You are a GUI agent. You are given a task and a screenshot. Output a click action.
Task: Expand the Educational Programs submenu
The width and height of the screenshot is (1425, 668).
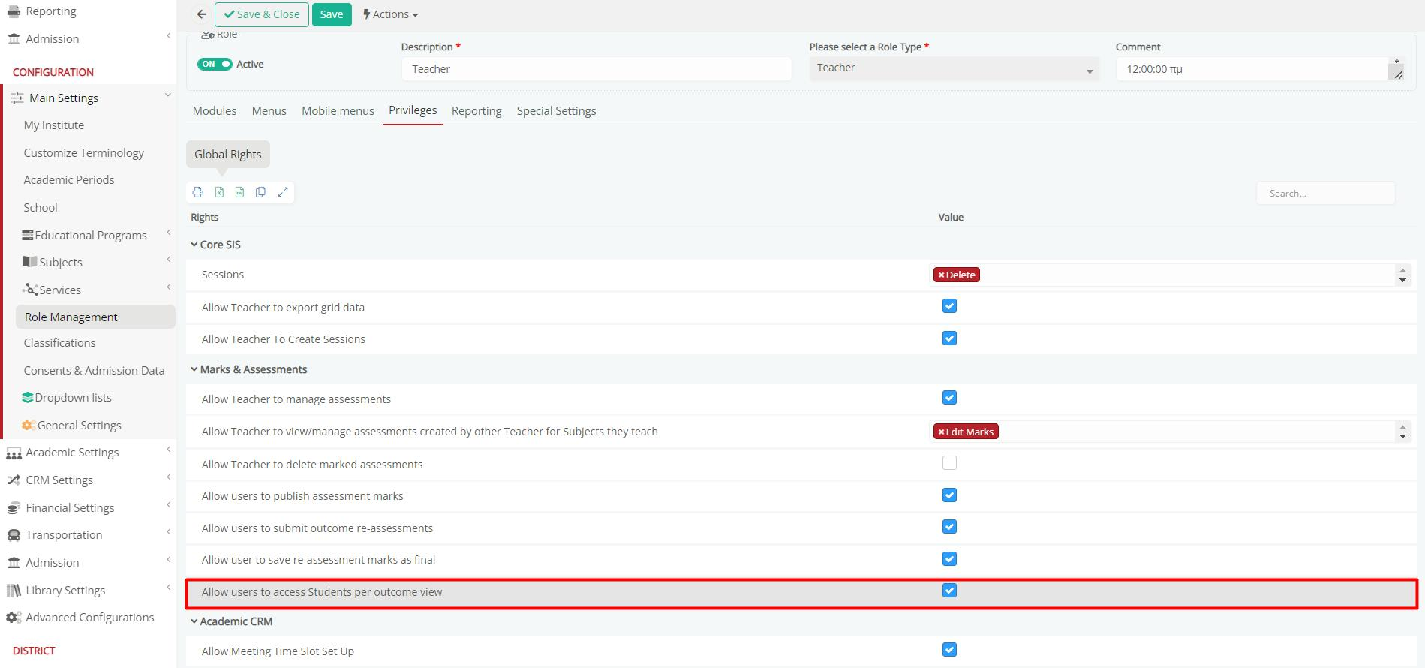[169, 233]
